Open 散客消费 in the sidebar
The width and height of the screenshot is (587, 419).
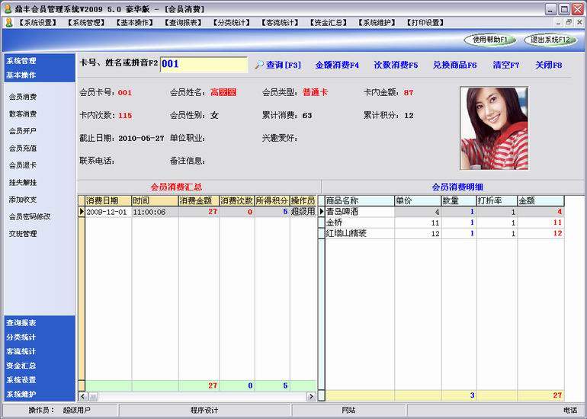tap(23, 114)
